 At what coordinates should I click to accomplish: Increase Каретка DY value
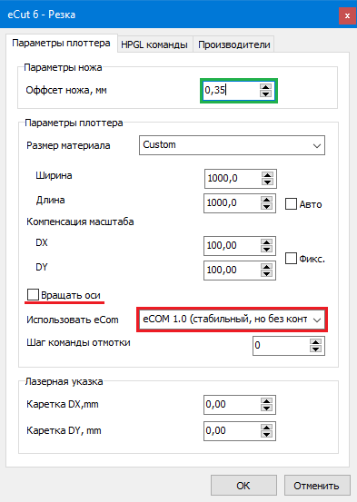tap(266, 427)
